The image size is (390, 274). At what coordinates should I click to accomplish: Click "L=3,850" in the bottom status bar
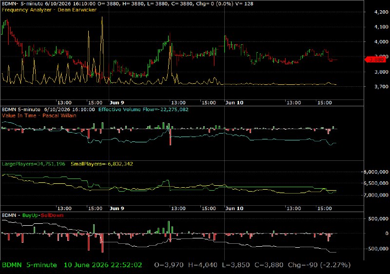pos(236,265)
